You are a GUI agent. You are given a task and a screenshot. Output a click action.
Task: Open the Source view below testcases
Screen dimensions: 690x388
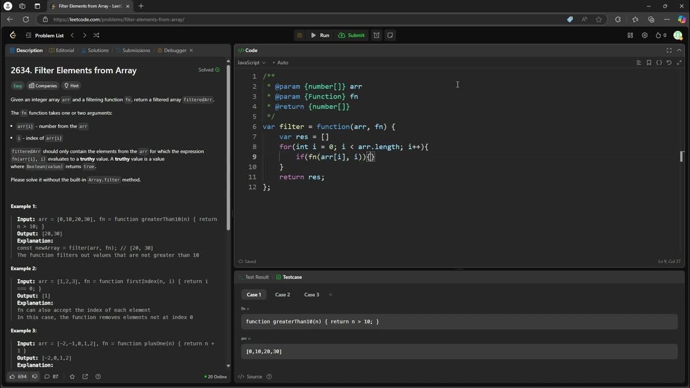250,377
